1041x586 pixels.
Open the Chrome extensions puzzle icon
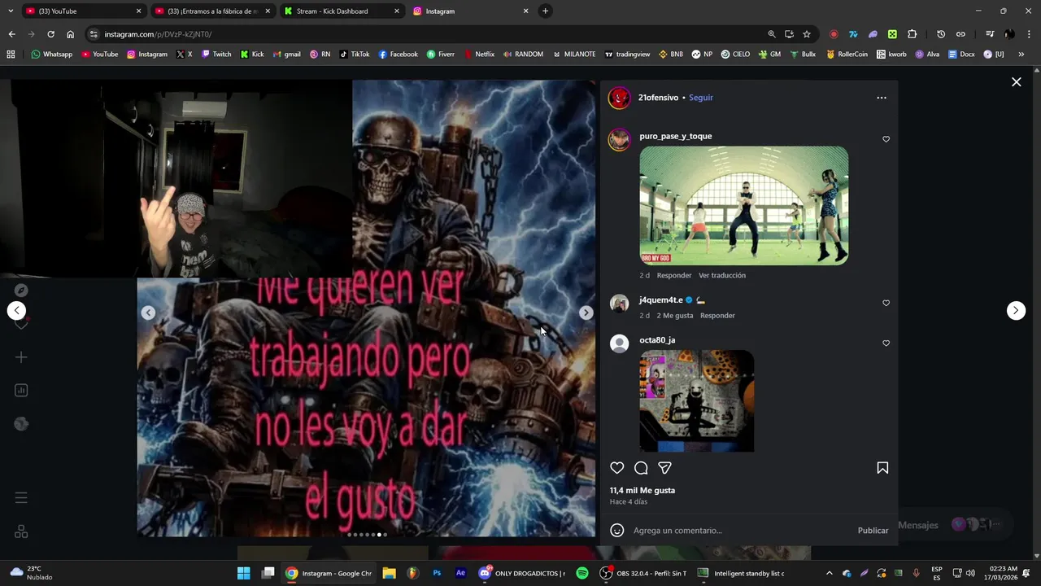point(912,34)
